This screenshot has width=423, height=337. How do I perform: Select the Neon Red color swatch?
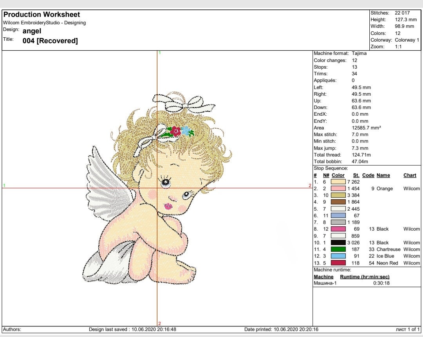tap(338, 263)
